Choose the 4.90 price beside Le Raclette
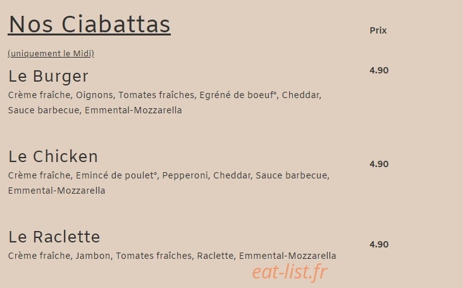 click(379, 244)
